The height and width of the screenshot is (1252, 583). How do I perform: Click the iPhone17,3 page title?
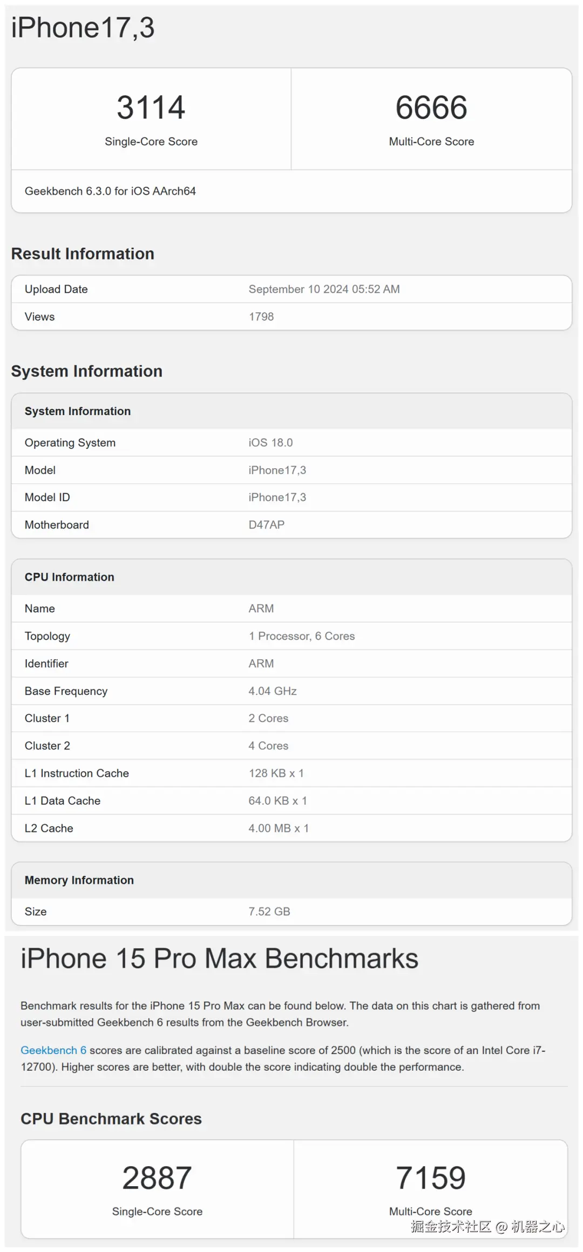pyautogui.click(x=83, y=28)
